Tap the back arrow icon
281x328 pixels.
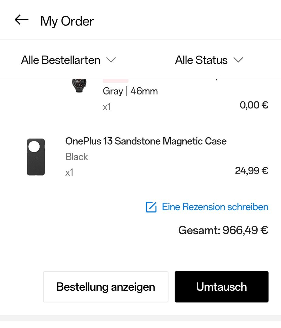21,20
